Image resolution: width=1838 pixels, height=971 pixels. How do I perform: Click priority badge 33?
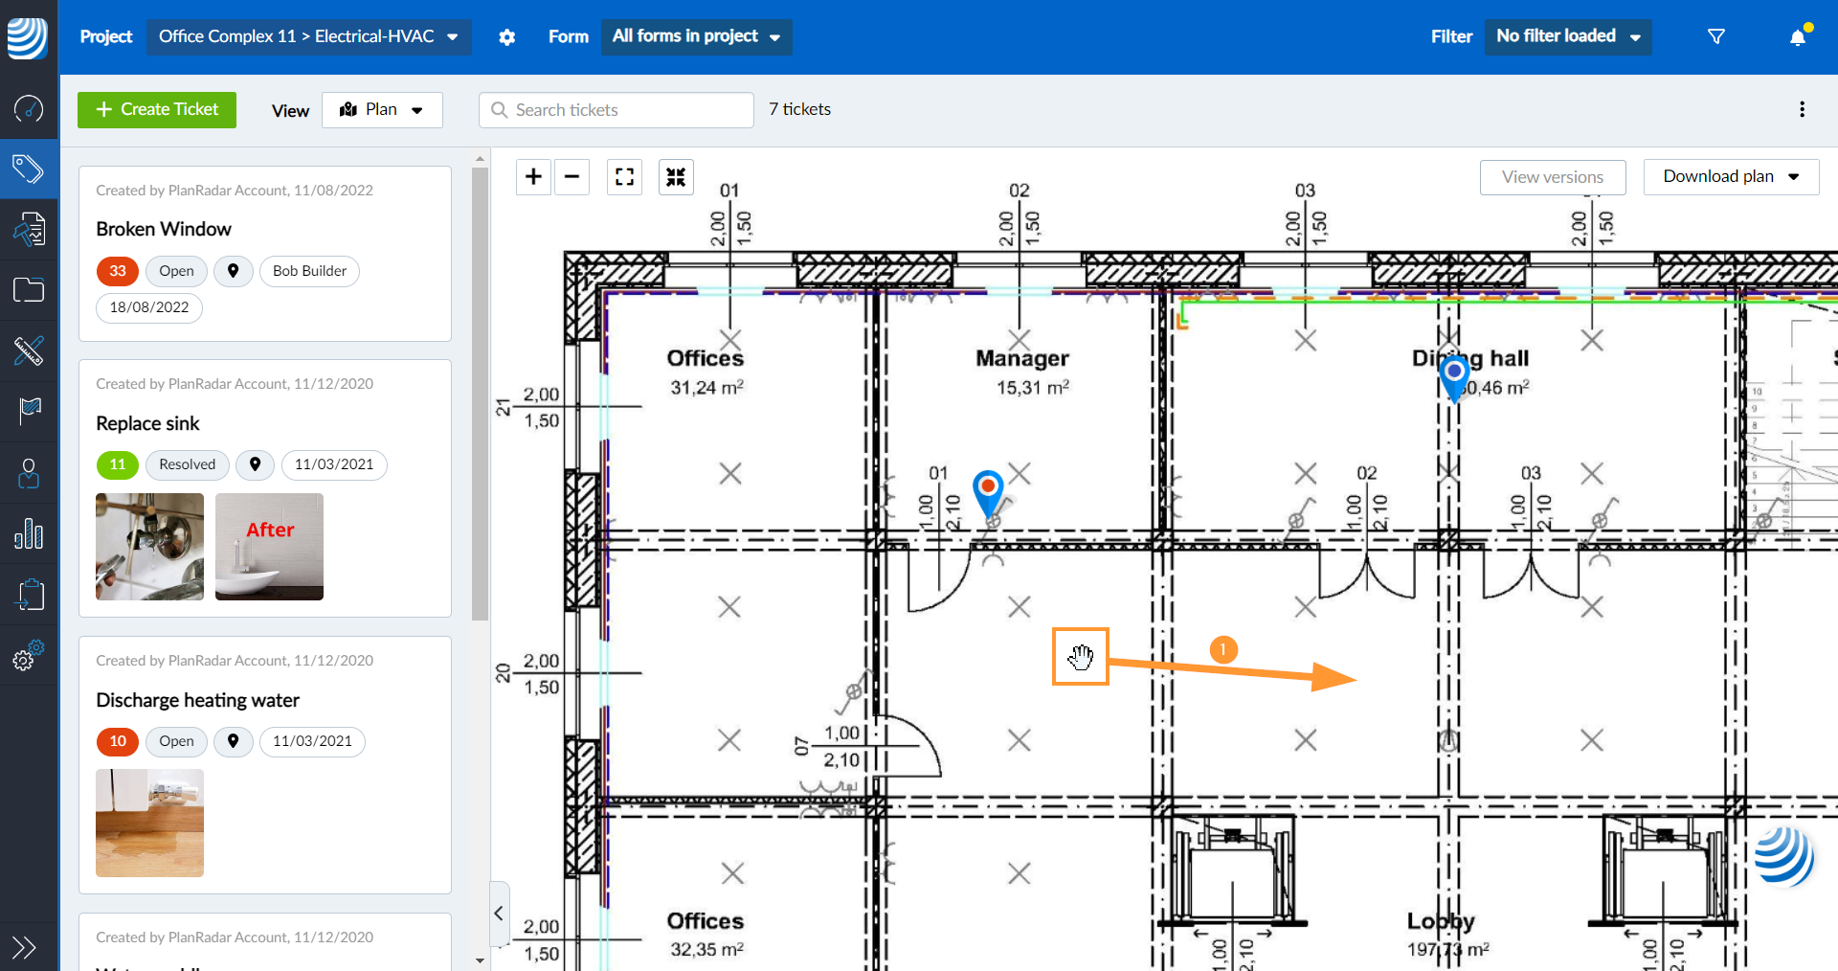click(x=118, y=271)
